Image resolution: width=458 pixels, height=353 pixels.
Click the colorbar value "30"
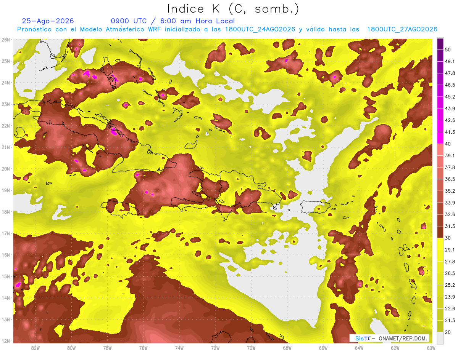[x=448, y=238]
